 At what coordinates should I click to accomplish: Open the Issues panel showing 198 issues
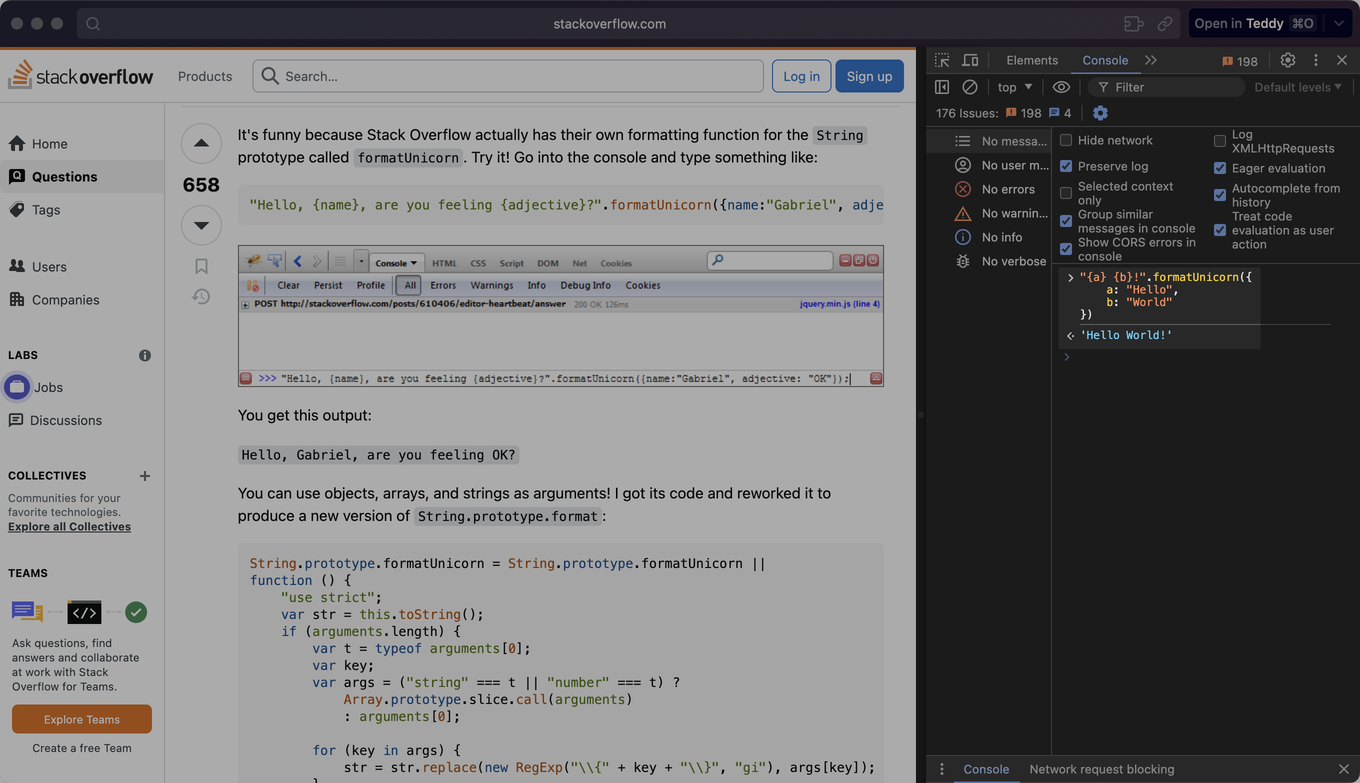click(x=1239, y=61)
